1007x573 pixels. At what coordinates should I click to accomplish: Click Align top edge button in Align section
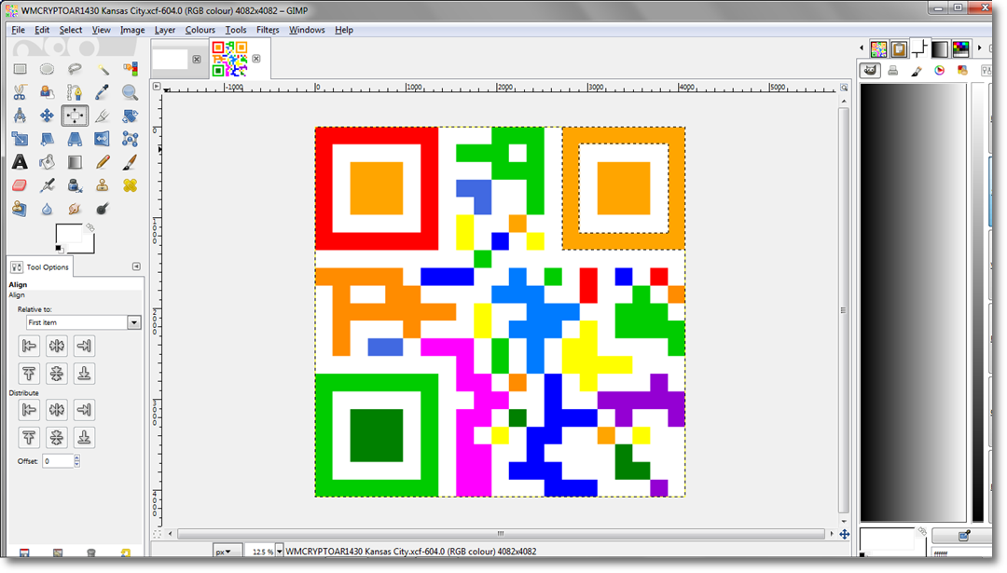[29, 374]
